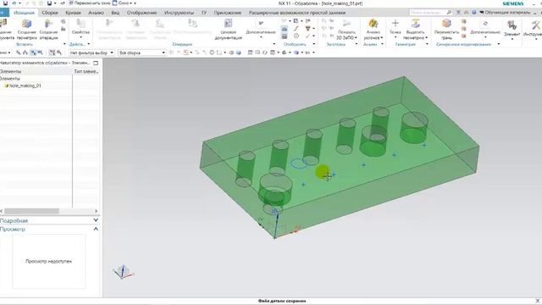The width and height of the screenshot is (542, 305).
Task: Expand the Свойства dropdown arrow
Action: pyautogui.click(x=81, y=37)
